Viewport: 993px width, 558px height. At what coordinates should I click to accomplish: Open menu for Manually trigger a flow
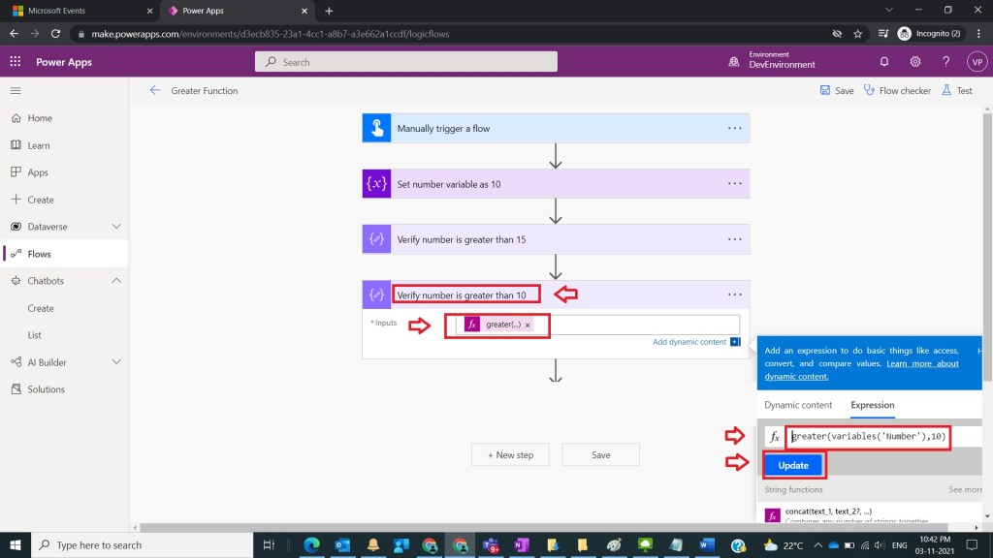pyautogui.click(x=735, y=128)
